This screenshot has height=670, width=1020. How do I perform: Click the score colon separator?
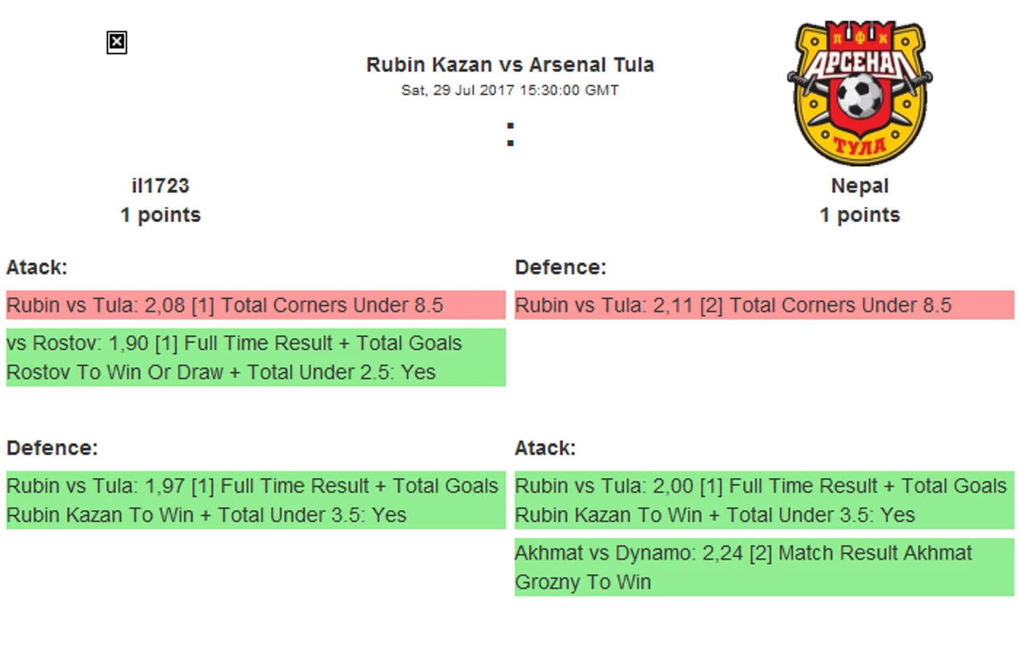[511, 135]
